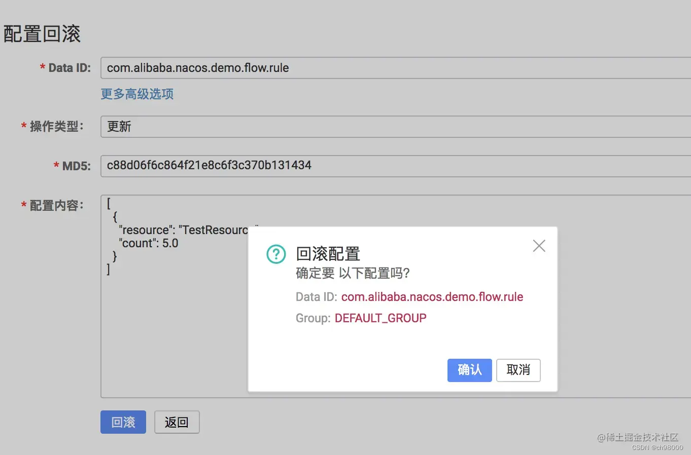Click the 配置回滚 page heading
This screenshot has width=691, height=455.
(x=42, y=34)
